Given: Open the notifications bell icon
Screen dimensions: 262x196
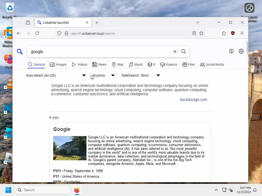Looking at the screenshot, I should coord(255,190).
